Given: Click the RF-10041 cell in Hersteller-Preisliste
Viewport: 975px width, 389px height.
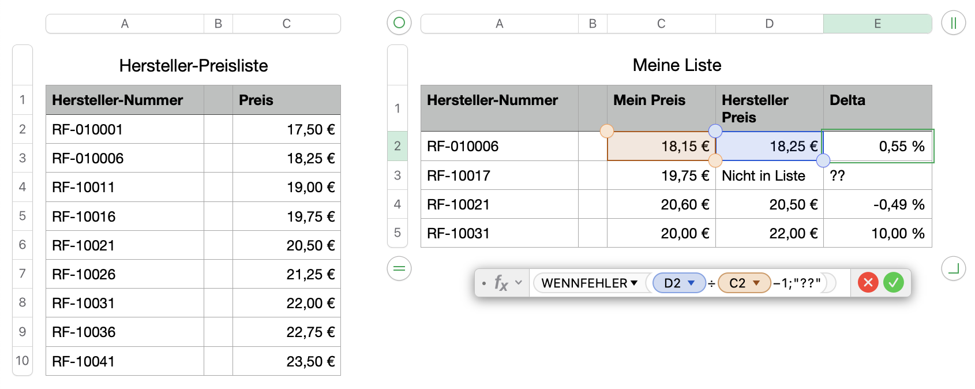Looking at the screenshot, I should 125,361.
